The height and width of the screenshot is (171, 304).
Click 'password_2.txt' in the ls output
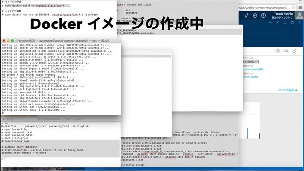coord(59,126)
